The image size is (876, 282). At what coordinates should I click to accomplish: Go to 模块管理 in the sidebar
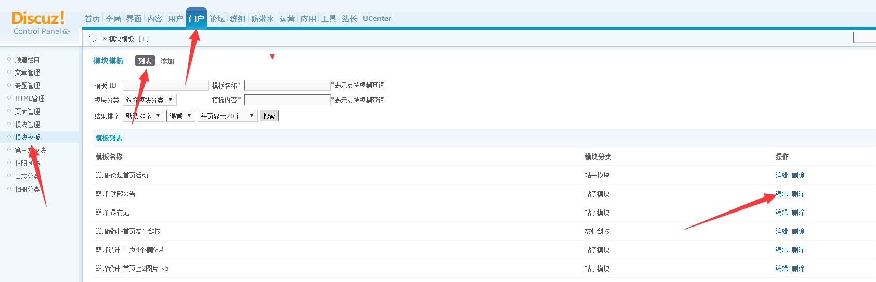tap(27, 124)
